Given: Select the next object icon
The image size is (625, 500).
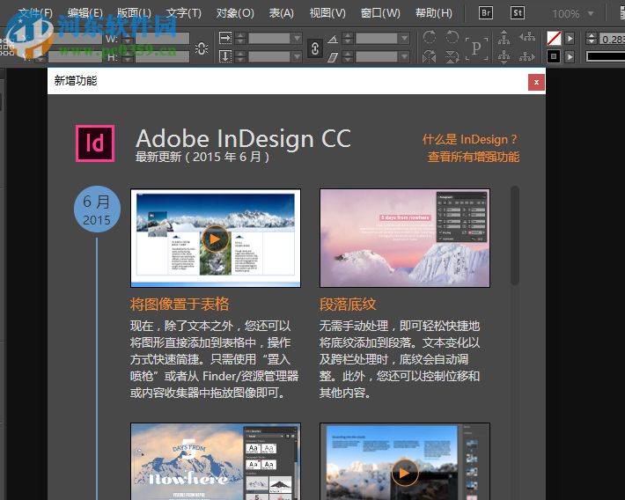Looking at the screenshot, I should (527, 56).
